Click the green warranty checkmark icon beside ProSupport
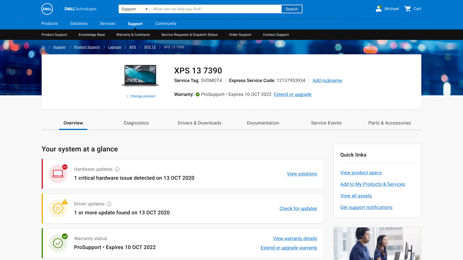463x260 pixels. [x=198, y=94]
